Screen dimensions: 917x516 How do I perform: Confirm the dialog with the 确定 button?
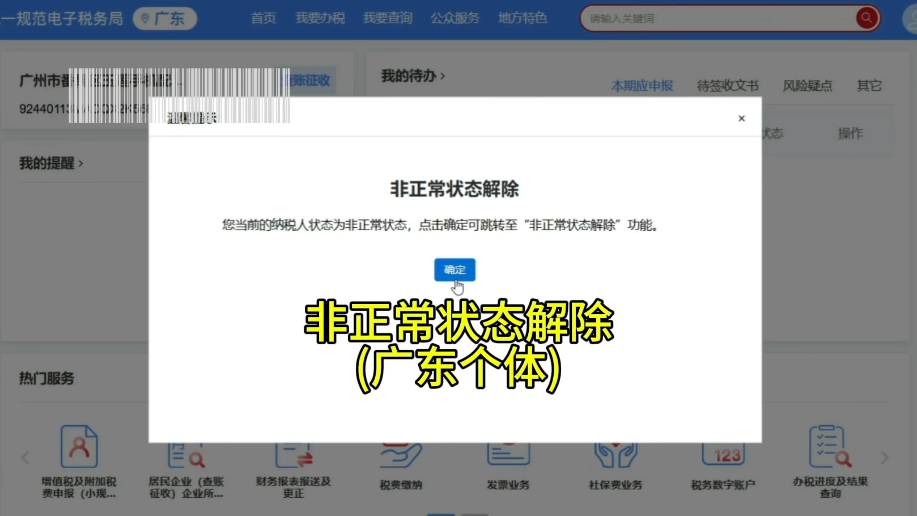click(x=455, y=269)
